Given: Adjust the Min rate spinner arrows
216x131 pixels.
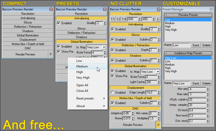Looking at the screenshot, I should [x=208, y=89].
